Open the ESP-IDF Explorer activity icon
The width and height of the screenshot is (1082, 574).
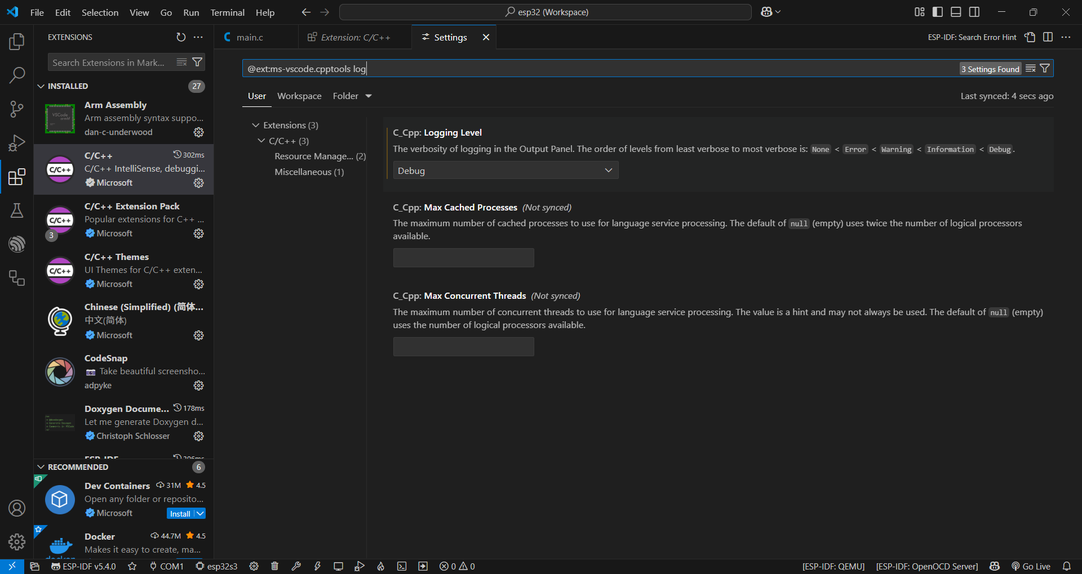pyautogui.click(x=17, y=244)
